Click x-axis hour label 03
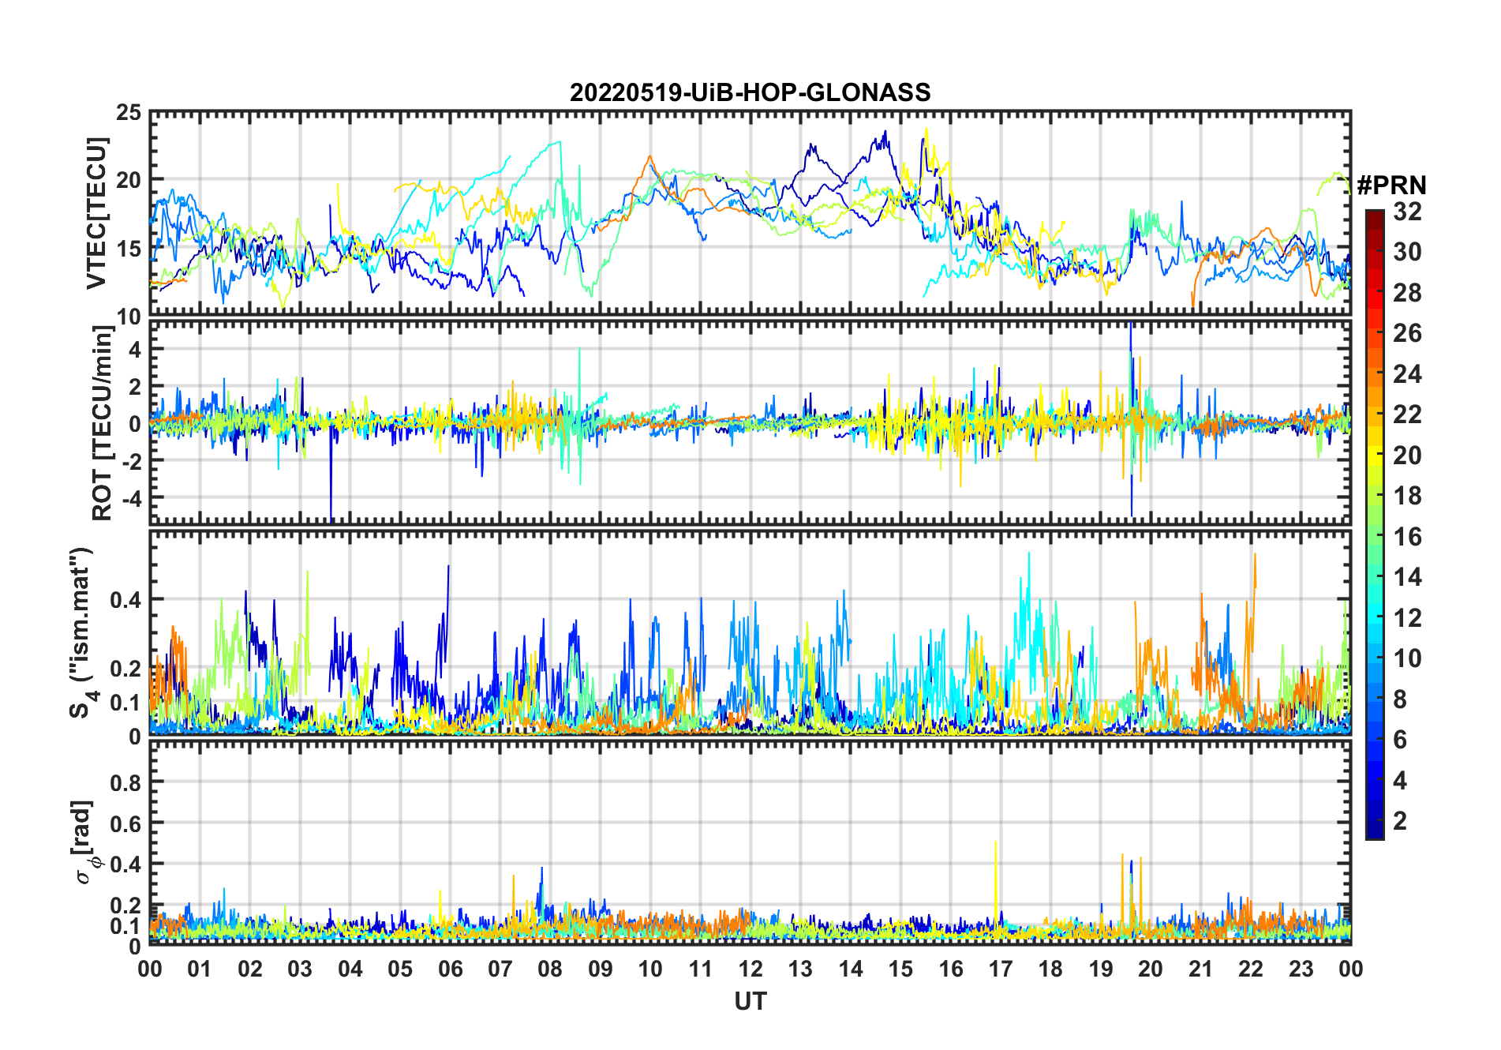 [300, 969]
